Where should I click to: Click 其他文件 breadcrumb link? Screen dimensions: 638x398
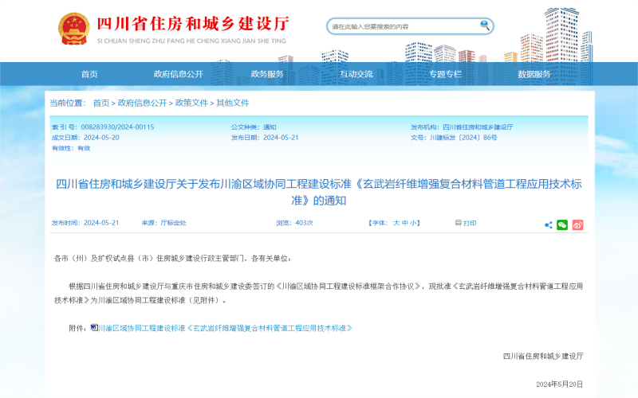pyautogui.click(x=233, y=103)
